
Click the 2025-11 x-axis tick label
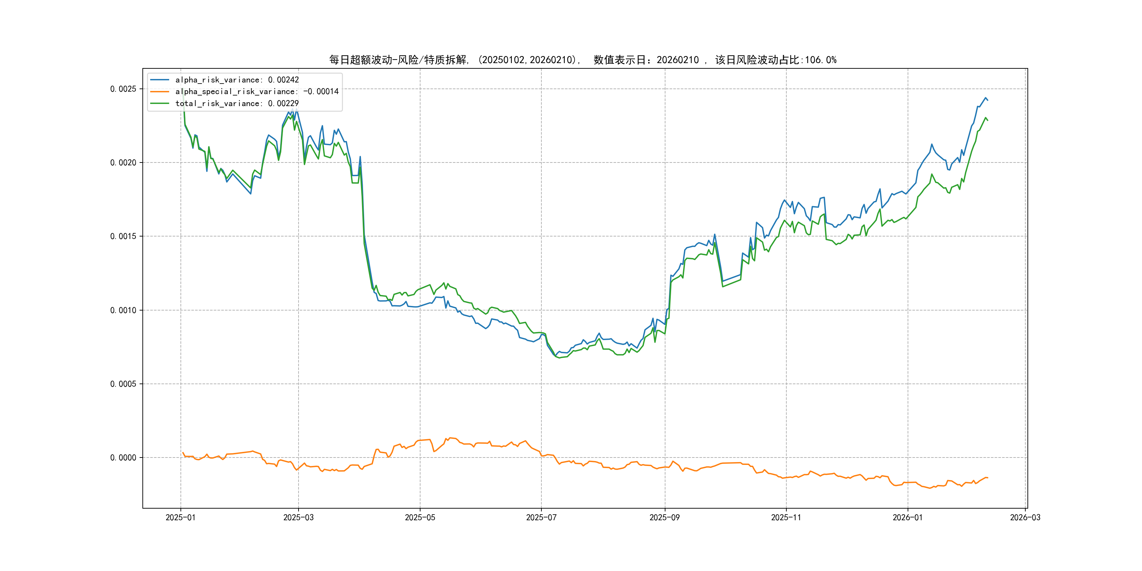pyautogui.click(x=786, y=517)
